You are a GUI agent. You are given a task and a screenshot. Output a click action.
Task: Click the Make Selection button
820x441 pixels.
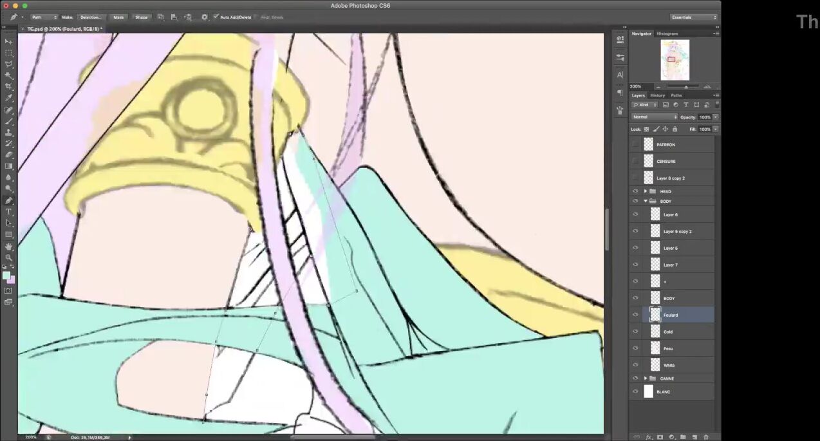(91, 17)
